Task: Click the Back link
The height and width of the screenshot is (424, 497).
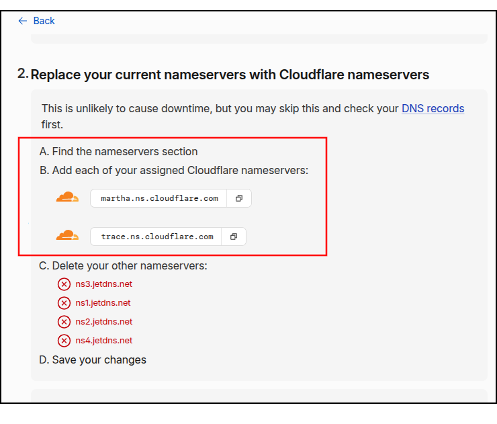Action: coord(44,21)
